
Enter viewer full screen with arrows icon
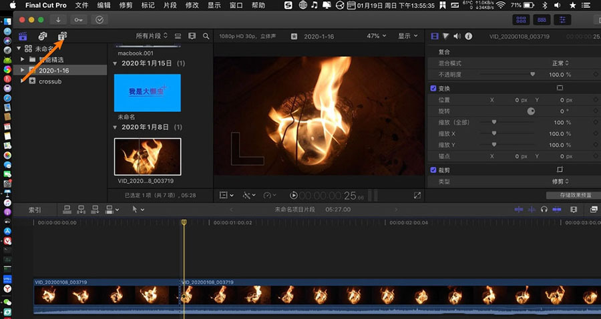[x=417, y=196]
